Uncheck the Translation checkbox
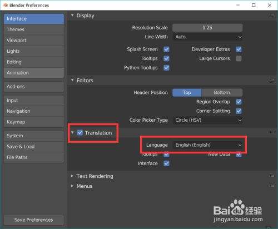 click(x=80, y=133)
